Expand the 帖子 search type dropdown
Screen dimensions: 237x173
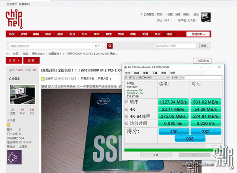(x=99, y=46)
